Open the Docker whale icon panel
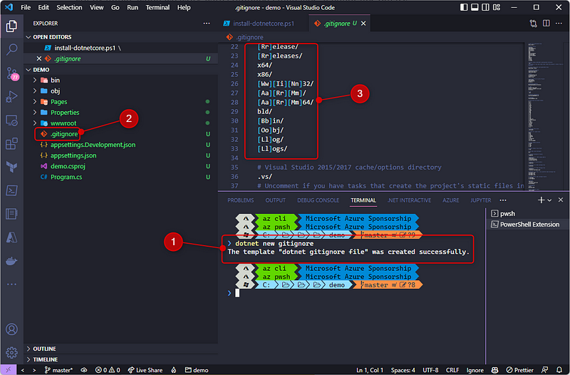570x375 pixels. [x=11, y=261]
